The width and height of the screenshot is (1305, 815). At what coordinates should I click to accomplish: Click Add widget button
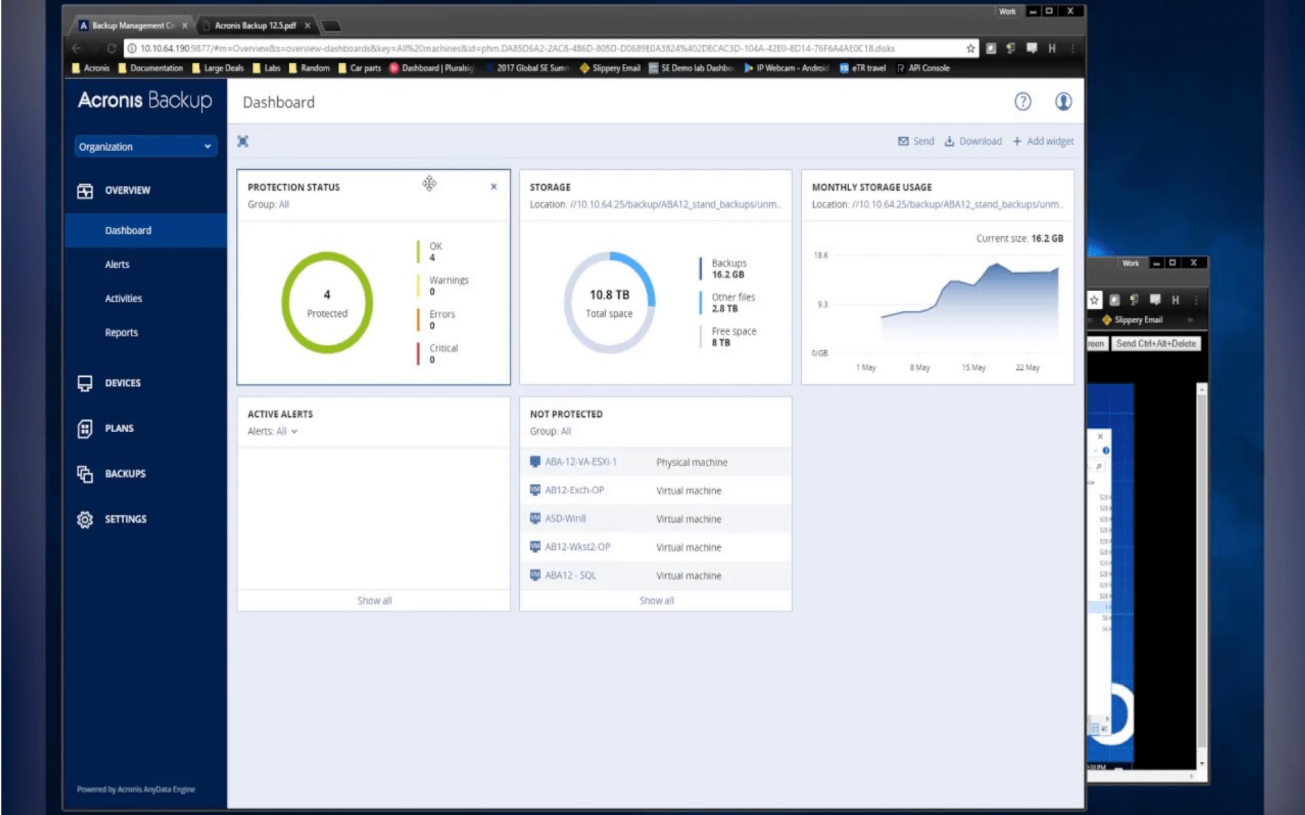[x=1043, y=141]
